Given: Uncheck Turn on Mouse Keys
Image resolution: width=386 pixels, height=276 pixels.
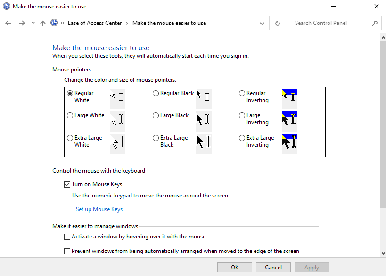Looking at the screenshot, I should pos(67,184).
